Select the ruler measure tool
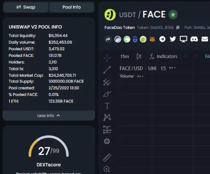 coord(107,158)
